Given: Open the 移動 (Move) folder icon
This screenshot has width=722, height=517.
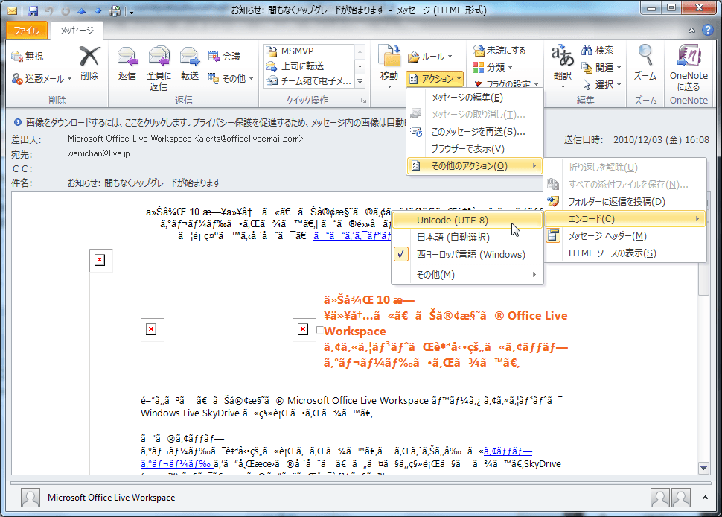Looking at the screenshot, I should click(x=389, y=67).
